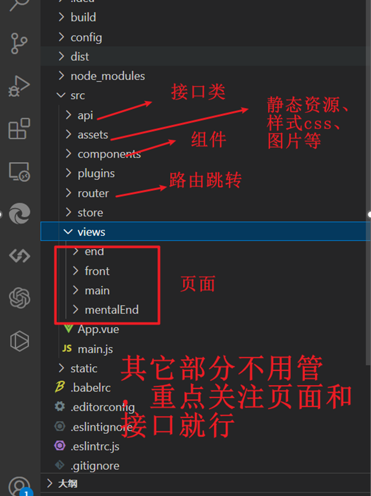Click the explorer vertical scrollbar

coord(368,182)
